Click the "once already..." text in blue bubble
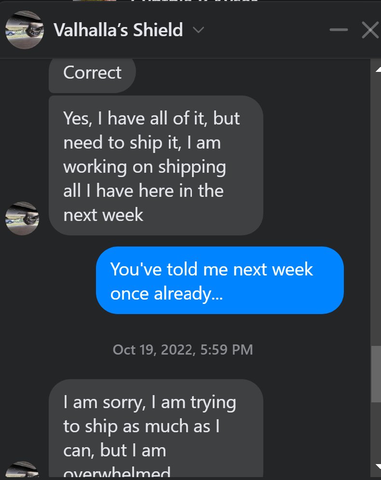 click(x=166, y=294)
